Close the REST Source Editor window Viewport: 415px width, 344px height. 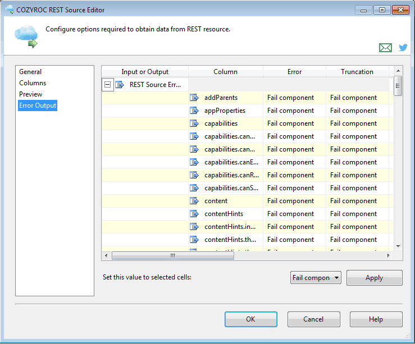(x=401, y=10)
